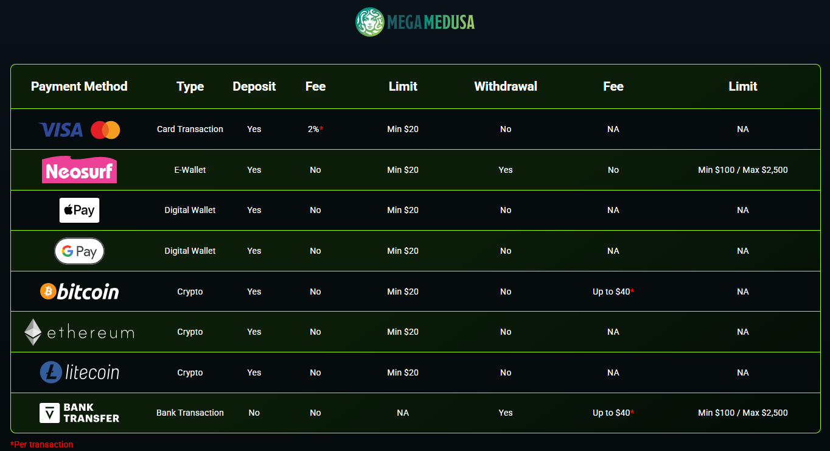The width and height of the screenshot is (830, 451).
Task: Select the Neosurf payment logo
Action: point(79,170)
